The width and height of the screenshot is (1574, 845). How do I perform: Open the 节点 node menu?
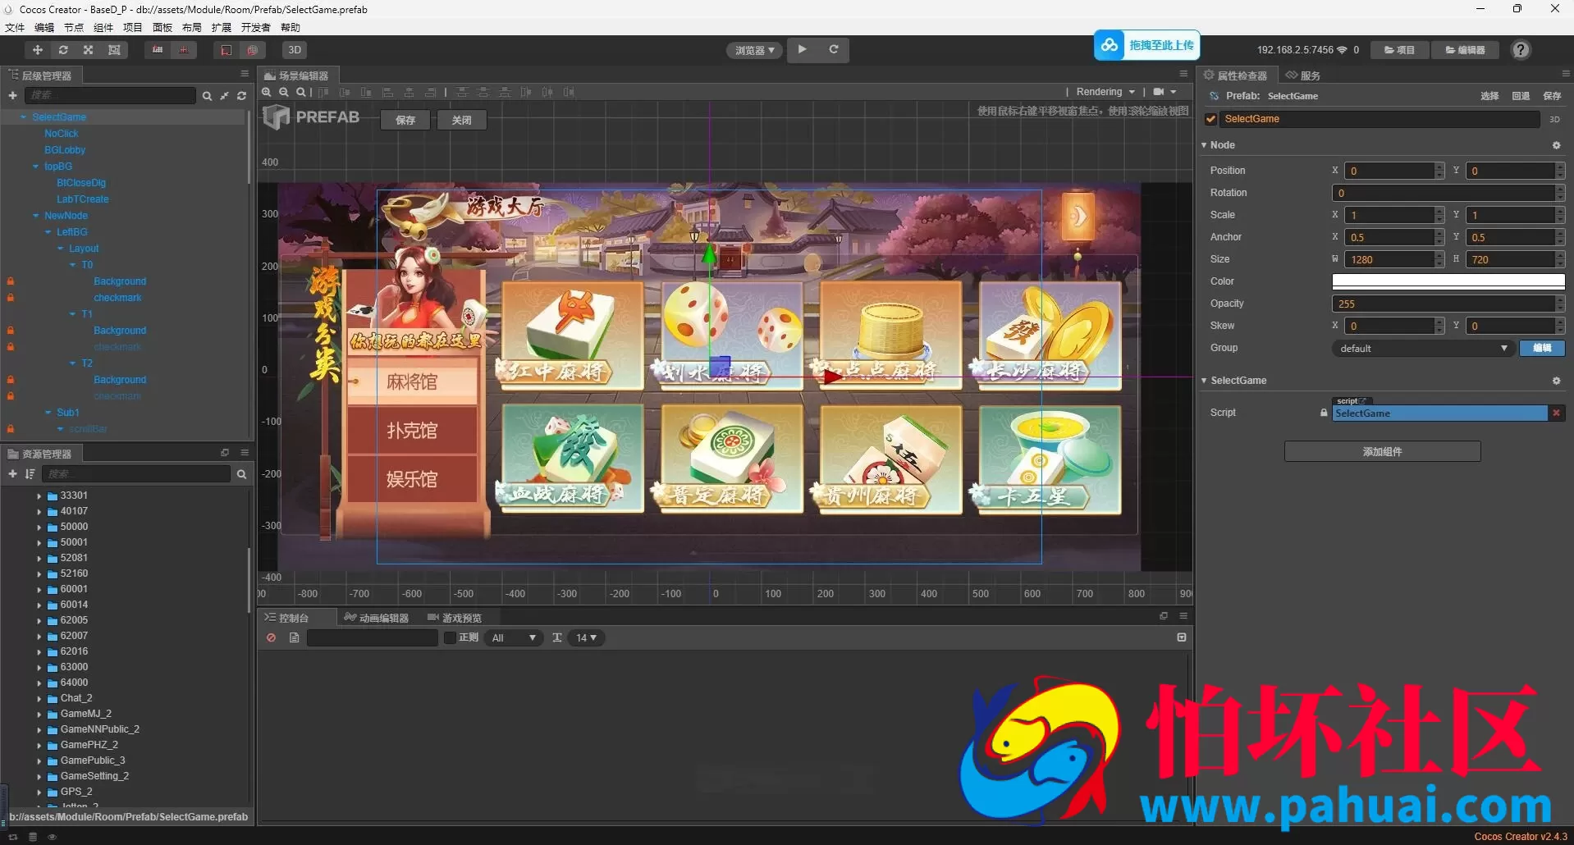click(x=74, y=27)
